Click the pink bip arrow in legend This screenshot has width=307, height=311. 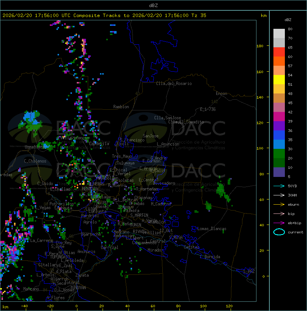[x=279, y=214]
